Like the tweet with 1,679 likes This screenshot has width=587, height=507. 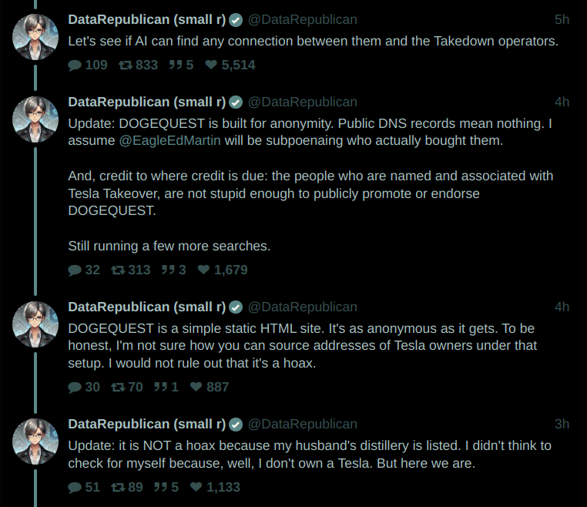pos(203,270)
